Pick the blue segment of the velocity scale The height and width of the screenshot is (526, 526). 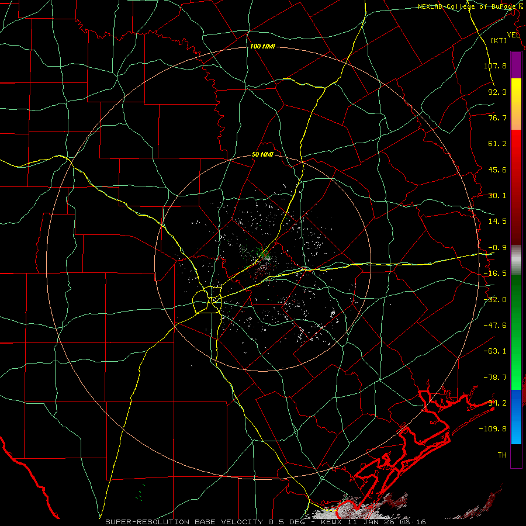pyautogui.click(x=516, y=417)
